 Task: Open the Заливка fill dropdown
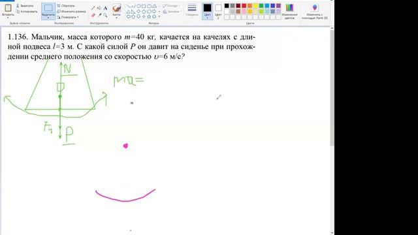coord(172,12)
